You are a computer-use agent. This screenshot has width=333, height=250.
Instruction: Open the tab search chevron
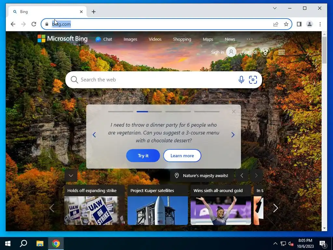pyautogui.click(x=274, y=8)
